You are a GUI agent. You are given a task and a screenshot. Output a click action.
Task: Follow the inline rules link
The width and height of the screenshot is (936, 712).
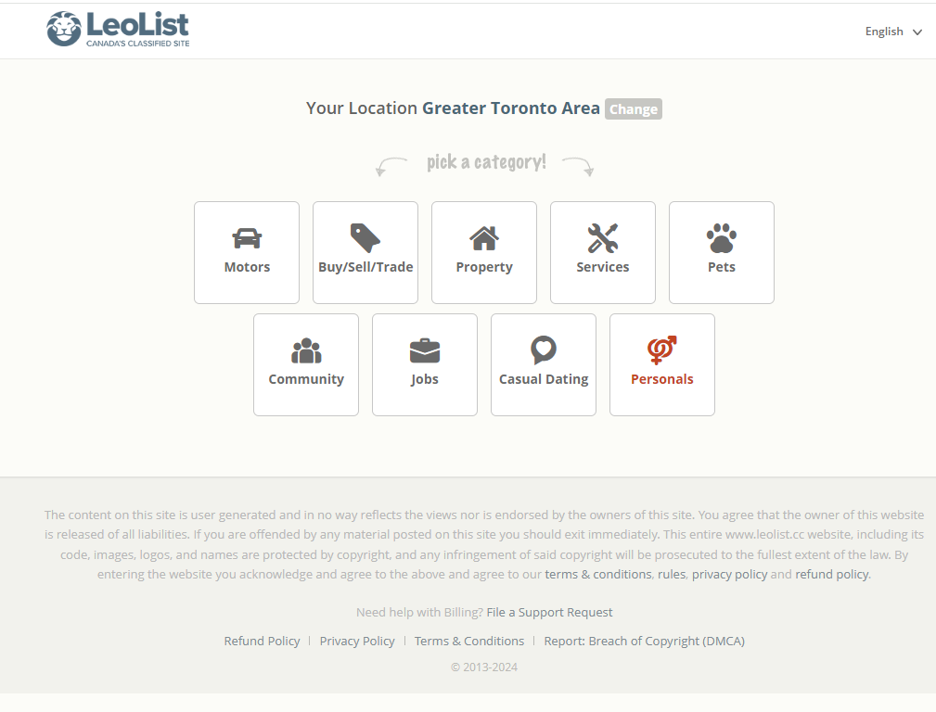(x=671, y=574)
